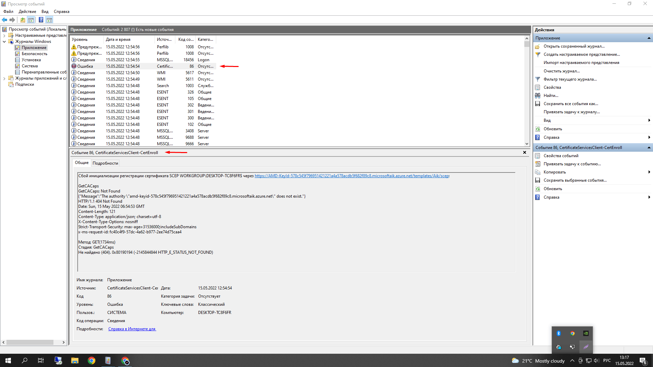Open the Действие menu
Image resolution: width=653 pixels, height=367 pixels.
27,12
